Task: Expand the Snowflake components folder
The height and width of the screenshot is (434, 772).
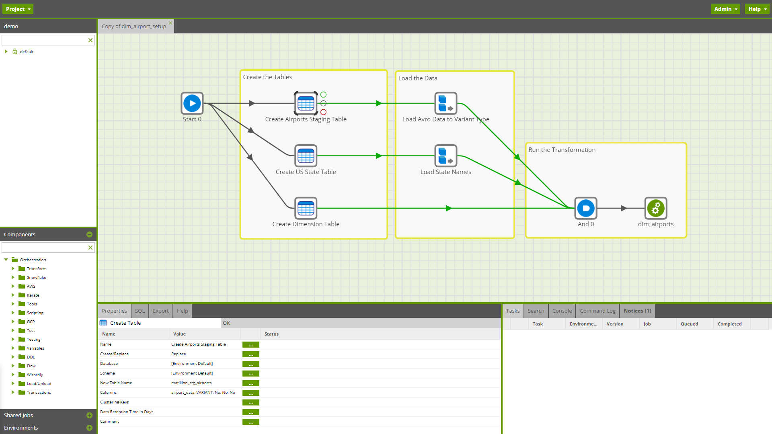Action: (13, 278)
